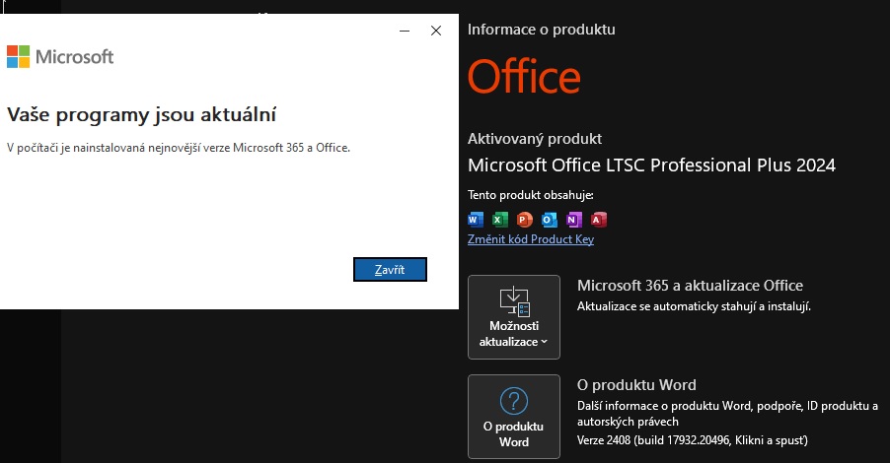Click the orange PowerPoint icon
Viewport: 890px width, 463px height.
[x=524, y=220]
